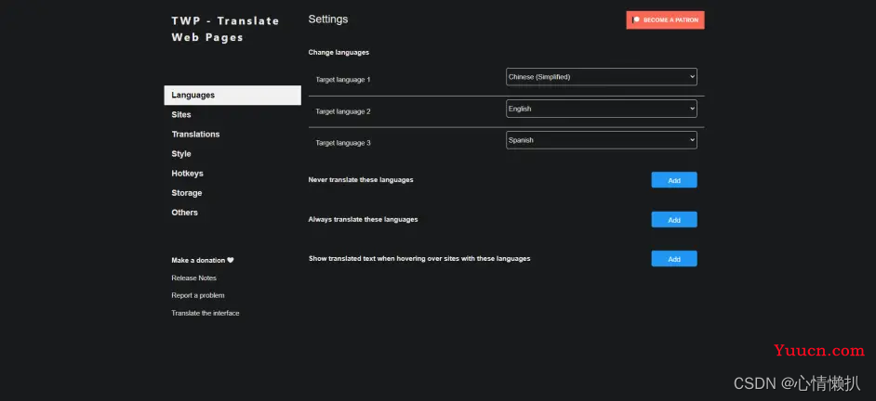Screen dimensions: 876x401
Task: Add language for hover translated text
Action: pos(674,259)
